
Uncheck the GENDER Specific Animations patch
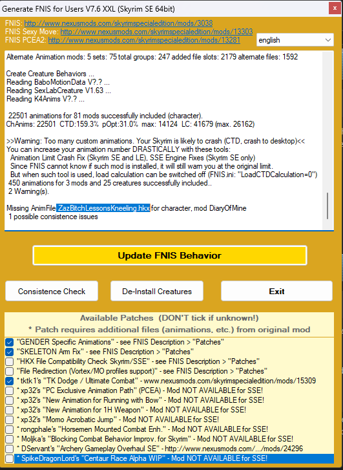[9, 342]
